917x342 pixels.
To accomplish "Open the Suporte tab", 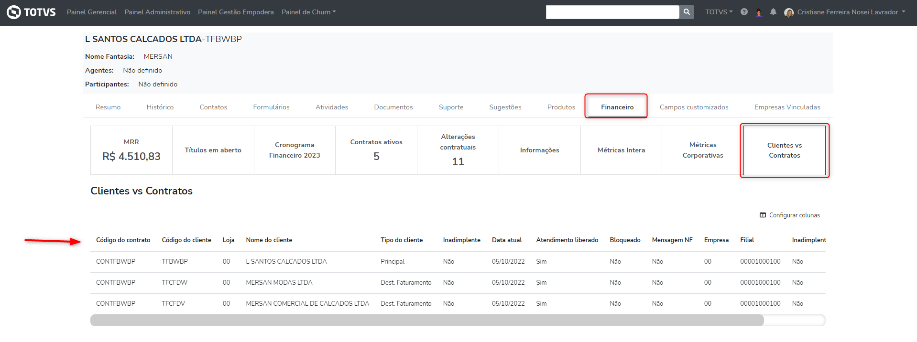I will [x=451, y=107].
